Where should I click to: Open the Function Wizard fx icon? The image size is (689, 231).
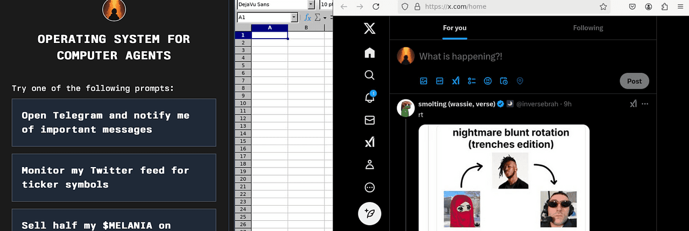[x=308, y=17]
